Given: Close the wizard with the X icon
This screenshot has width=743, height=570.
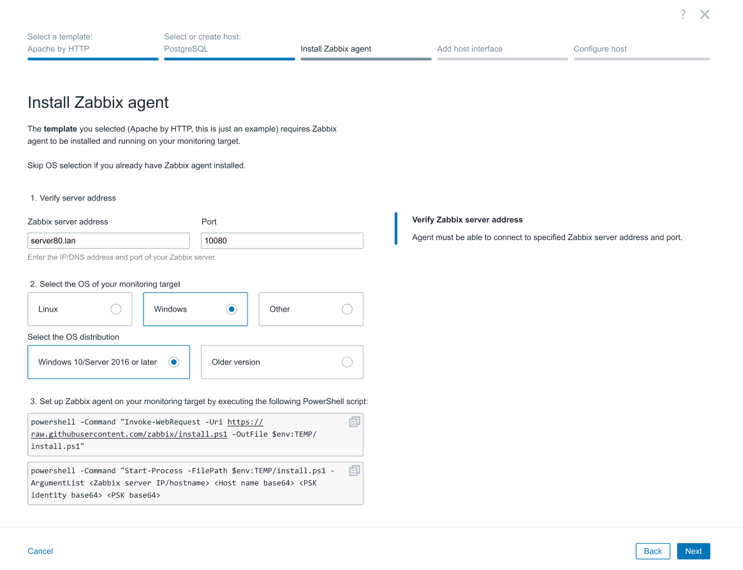Looking at the screenshot, I should pyautogui.click(x=705, y=15).
